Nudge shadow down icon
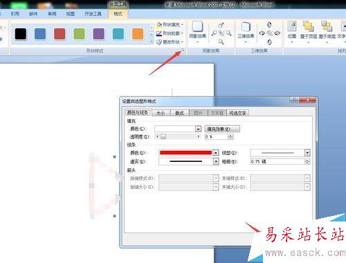This screenshot has width=346, height=263. tap(221, 42)
